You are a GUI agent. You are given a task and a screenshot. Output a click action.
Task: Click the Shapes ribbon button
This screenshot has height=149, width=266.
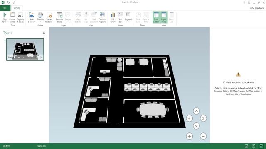(68, 17)
